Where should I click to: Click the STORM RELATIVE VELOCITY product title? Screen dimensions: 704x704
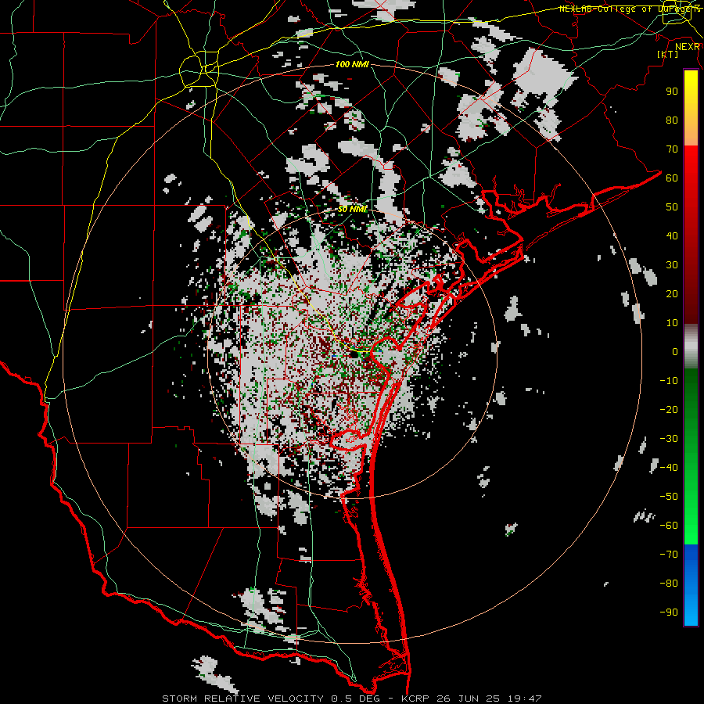point(242,699)
